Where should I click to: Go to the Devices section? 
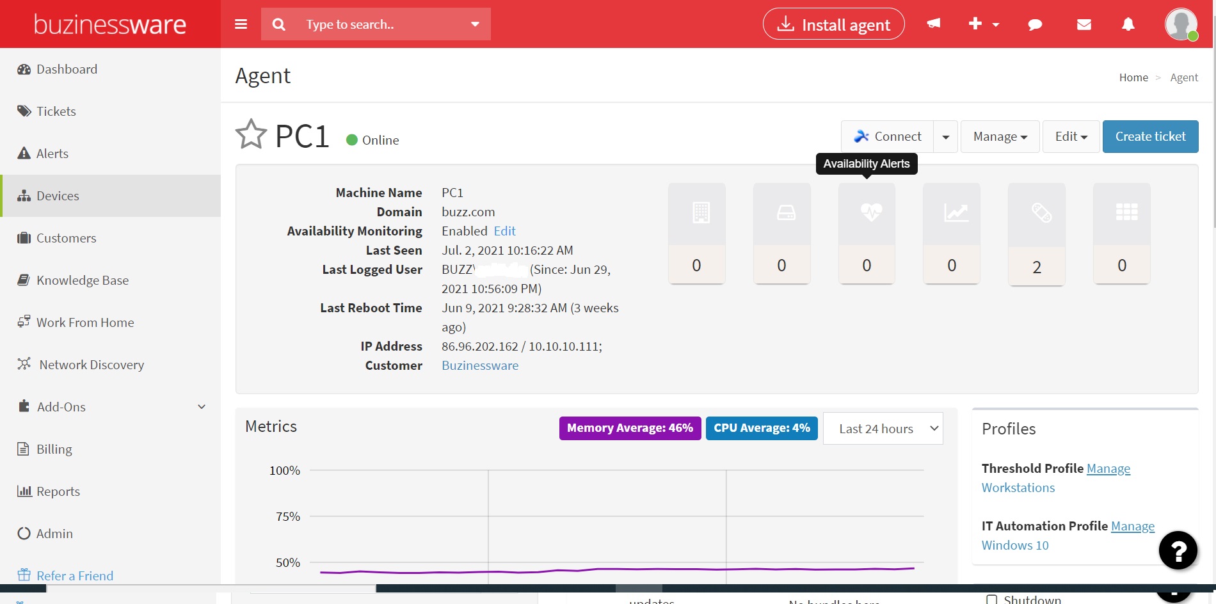pos(58,196)
